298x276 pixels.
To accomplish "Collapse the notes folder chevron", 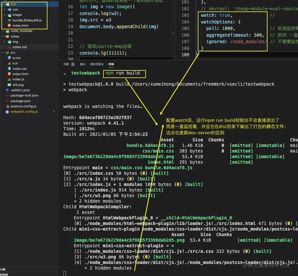I will 3,36.
